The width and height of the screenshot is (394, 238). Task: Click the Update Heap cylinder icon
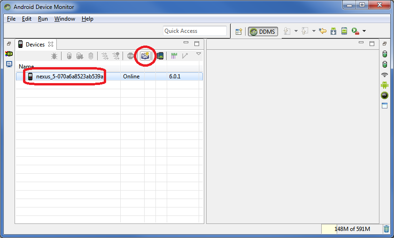pyautogui.click(x=69, y=56)
